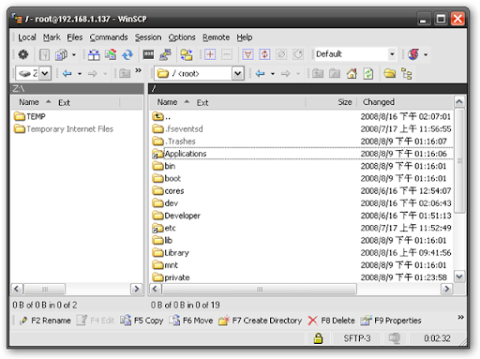
Task: Click F7 Create Directory button
Action: (x=261, y=321)
